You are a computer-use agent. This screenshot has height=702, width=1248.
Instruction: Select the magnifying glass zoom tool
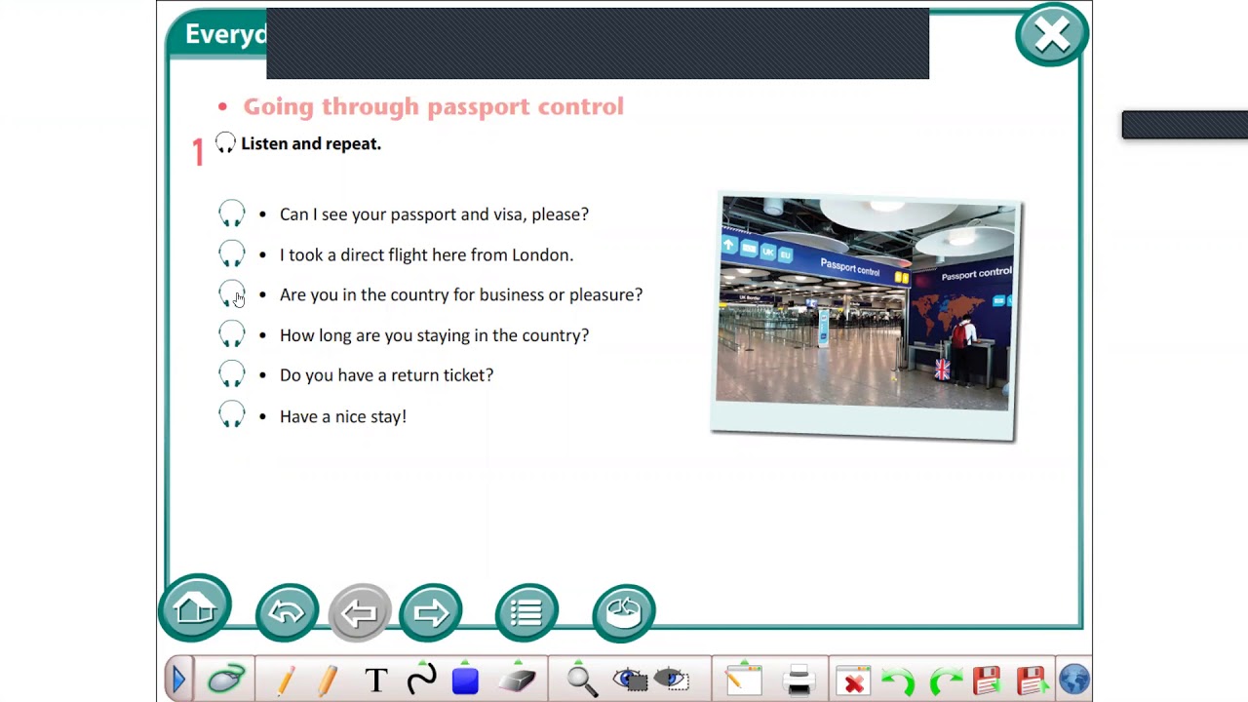[582, 680]
